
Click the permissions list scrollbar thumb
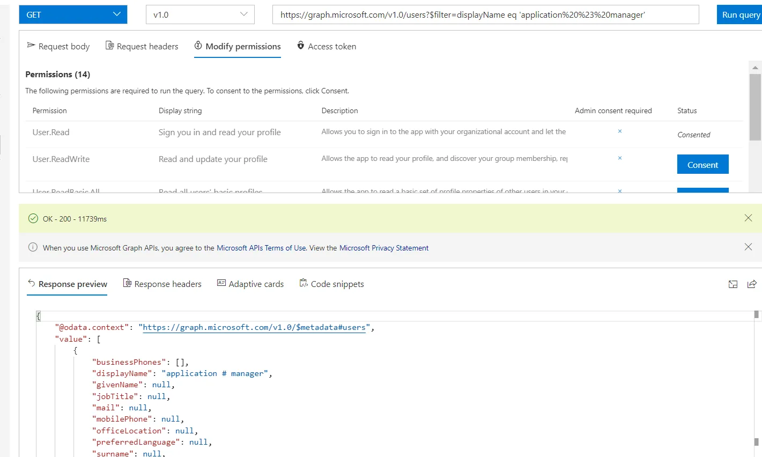(755, 106)
